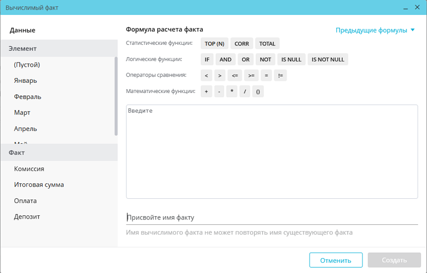Screen dimensions: 427x273
Task: Insert the multiplication (*) operator
Action: (x=232, y=91)
